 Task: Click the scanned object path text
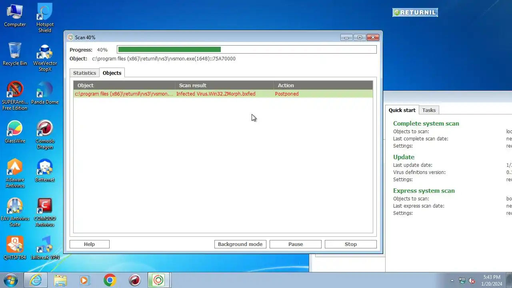pyautogui.click(x=164, y=58)
